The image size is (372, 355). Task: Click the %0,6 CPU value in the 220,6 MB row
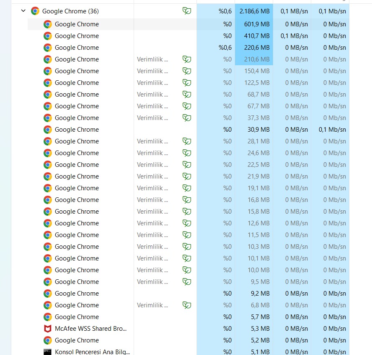225,48
